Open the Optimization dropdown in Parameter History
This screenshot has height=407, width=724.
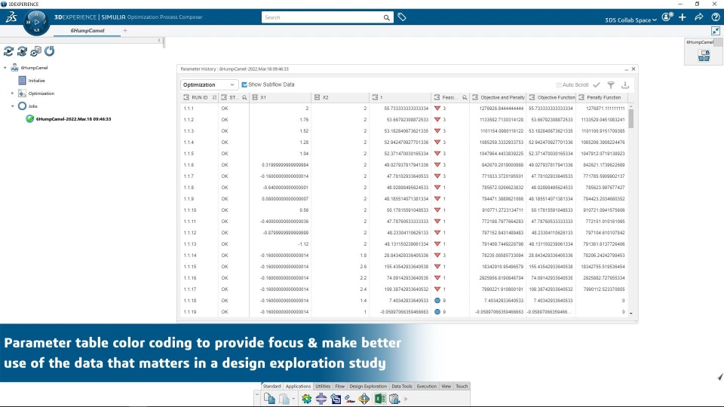pyautogui.click(x=208, y=85)
